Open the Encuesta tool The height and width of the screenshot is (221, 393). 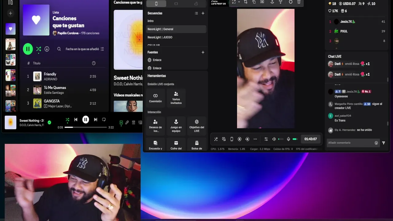[x=155, y=145]
